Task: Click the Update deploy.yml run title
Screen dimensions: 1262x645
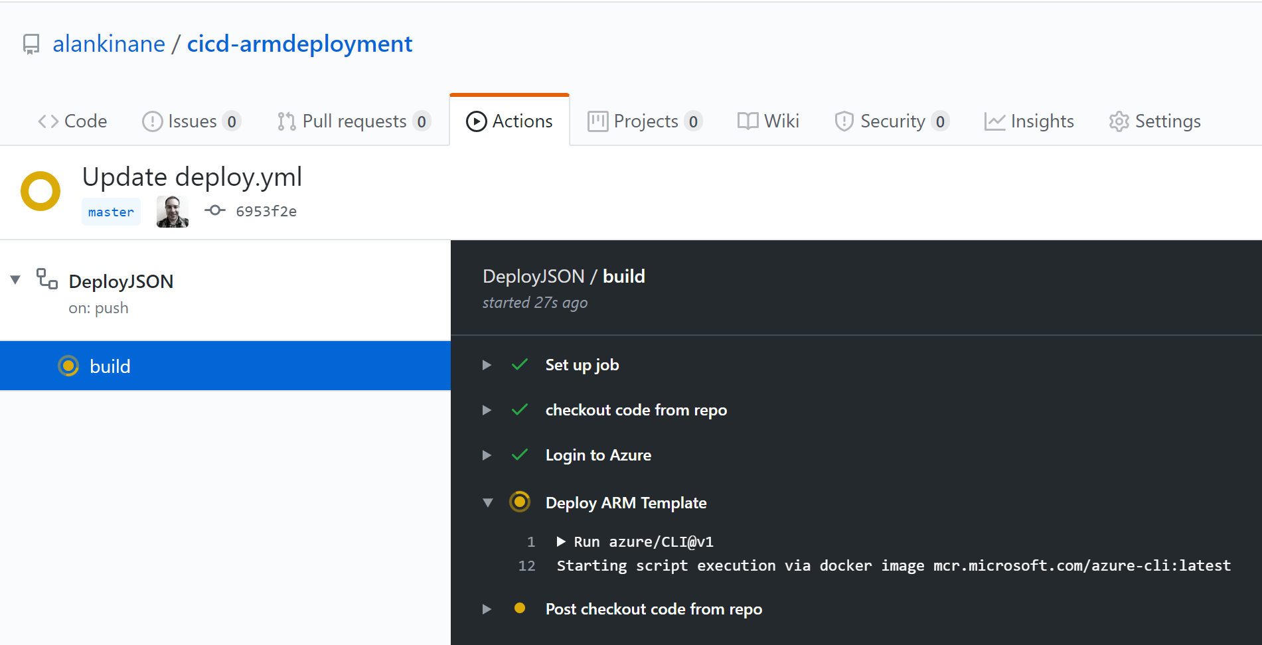Action: tap(192, 177)
